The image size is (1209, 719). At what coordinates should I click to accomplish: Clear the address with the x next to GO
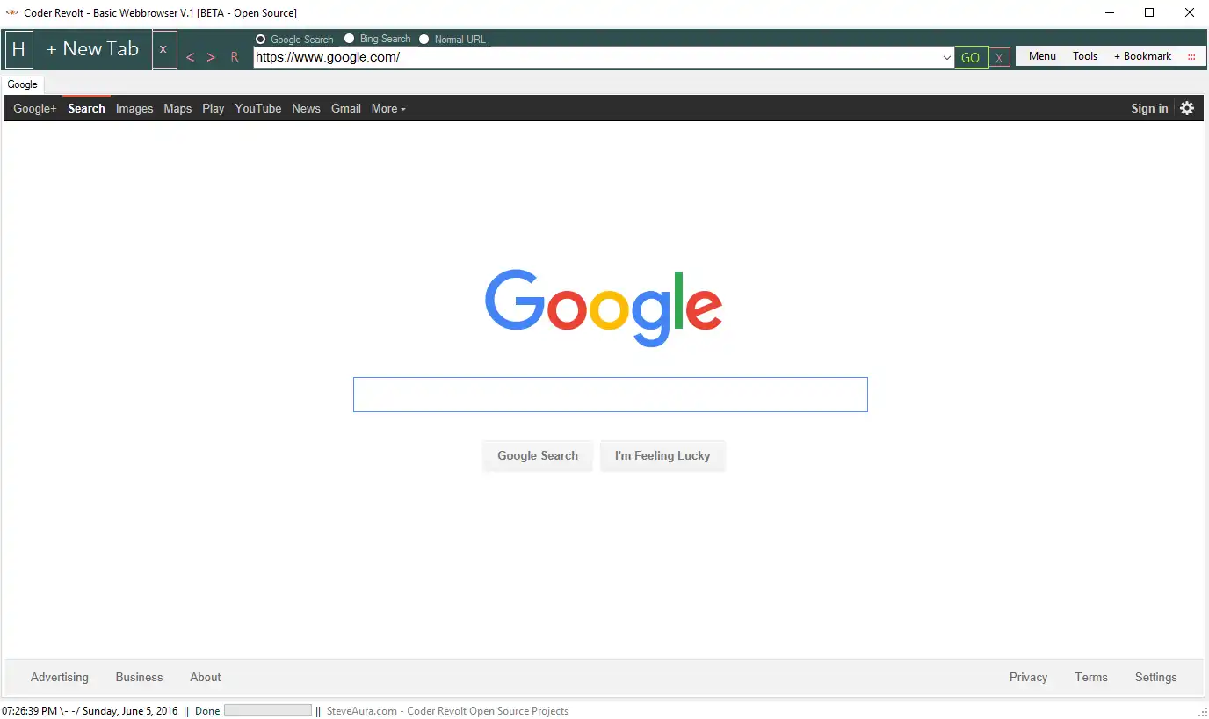999,58
